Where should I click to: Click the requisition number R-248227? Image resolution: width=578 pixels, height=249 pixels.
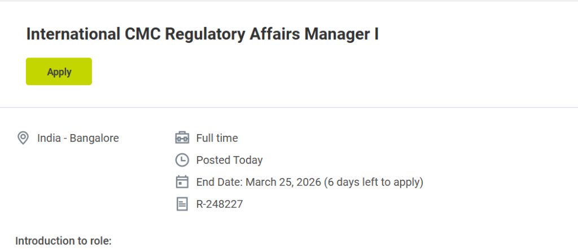point(219,204)
